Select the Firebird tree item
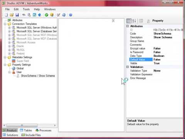This screenshot has height=139, width=185. pyautogui.click(x=20, y=54)
